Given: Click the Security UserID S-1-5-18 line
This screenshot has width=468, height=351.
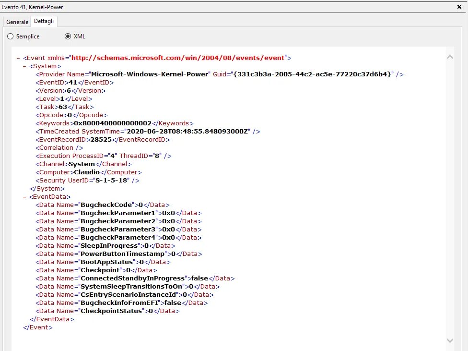Looking at the screenshot, I should [x=87, y=181].
